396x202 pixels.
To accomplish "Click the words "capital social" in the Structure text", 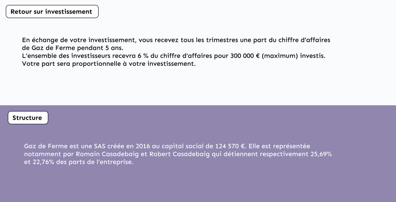I will click(182, 146).
